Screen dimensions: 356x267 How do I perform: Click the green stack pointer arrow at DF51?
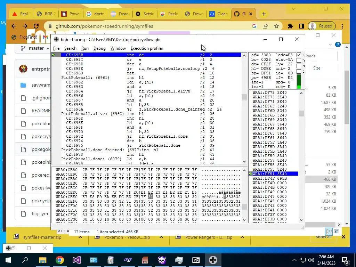(x=251, y=174)
